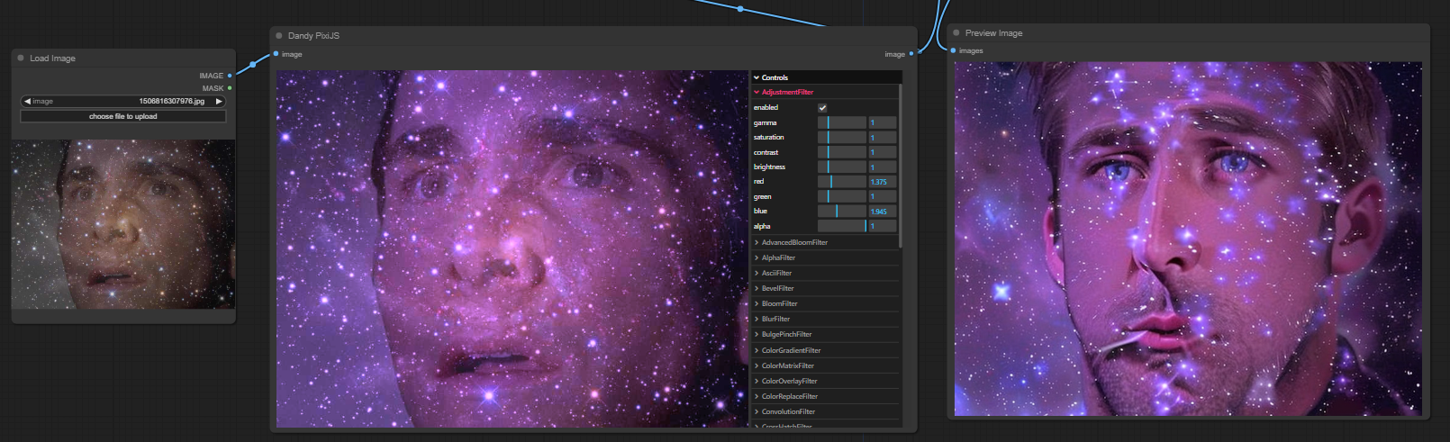Expand the BulgePinchFilter section
Screen dimensions: 1450x442
(825, 334)
